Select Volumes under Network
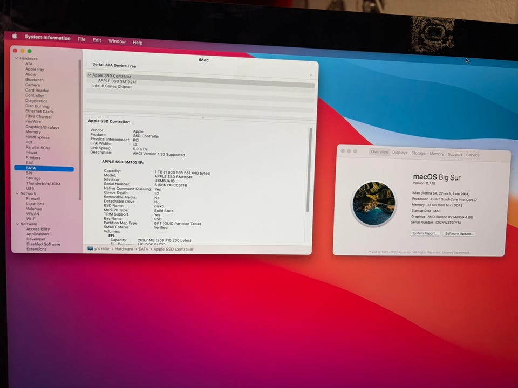 click(x=35, y=209)
